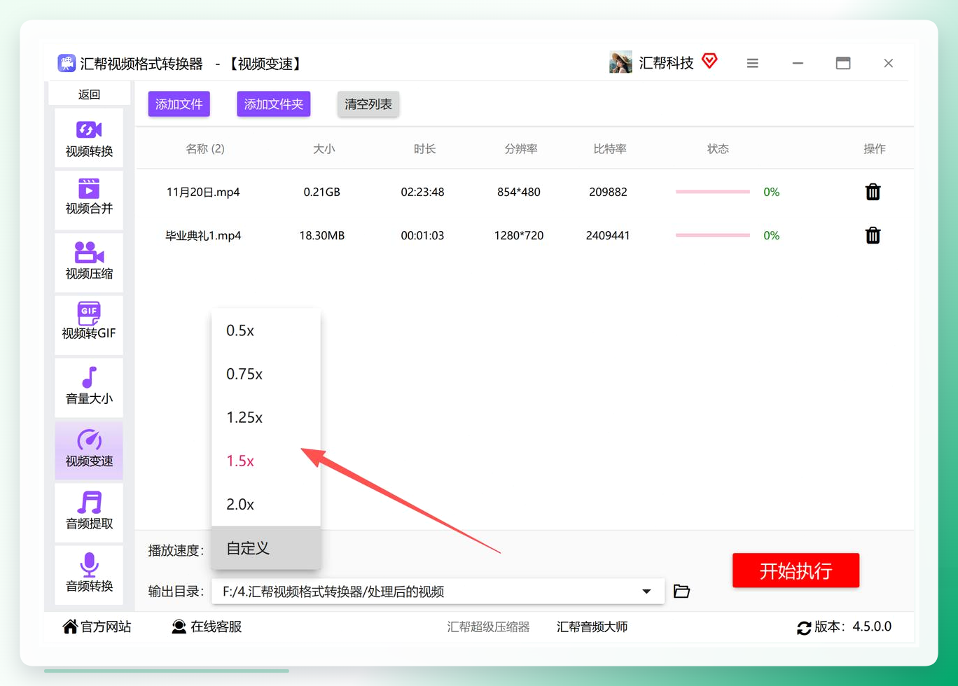The width and height of the screenshot is (958, 686).
Task: Click the version refresh icon
Action: (804, 628)
